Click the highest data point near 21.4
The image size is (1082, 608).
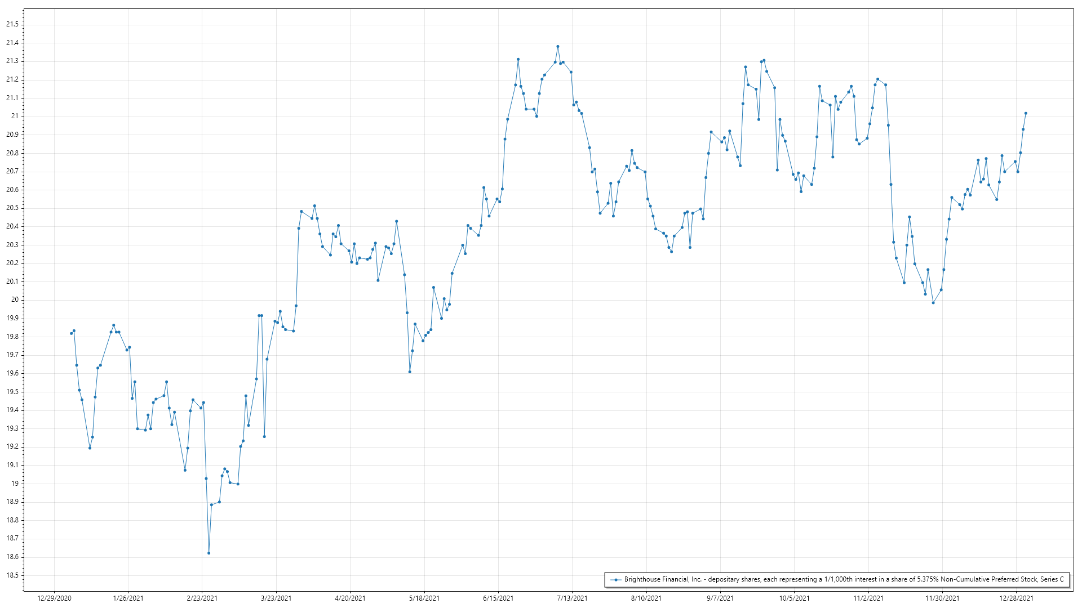557,47
